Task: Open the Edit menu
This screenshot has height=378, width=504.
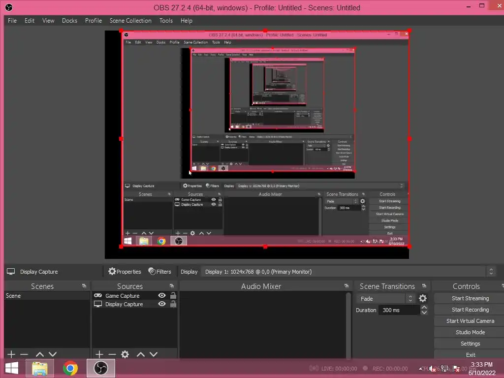Action: (29, 21)
